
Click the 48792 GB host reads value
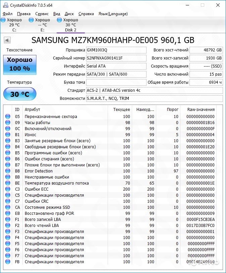(x=206, y=50)
